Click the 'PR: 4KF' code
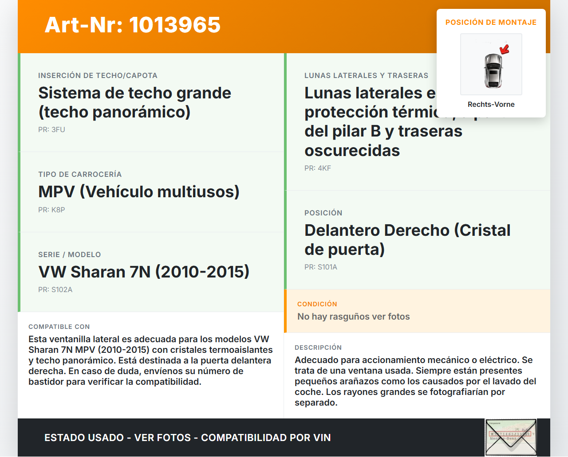The width and height of the screenshot is (568, 457). pyautogui.click(x=318, y=168)
